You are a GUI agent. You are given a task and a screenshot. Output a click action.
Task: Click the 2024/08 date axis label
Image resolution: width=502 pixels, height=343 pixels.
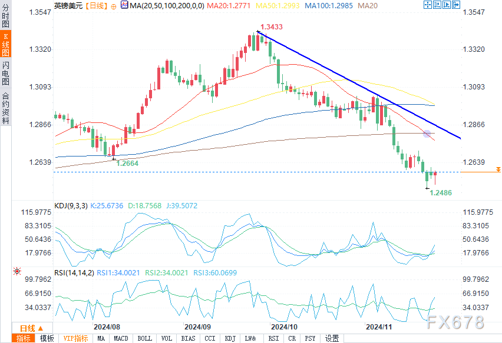(x=107, y=327)
